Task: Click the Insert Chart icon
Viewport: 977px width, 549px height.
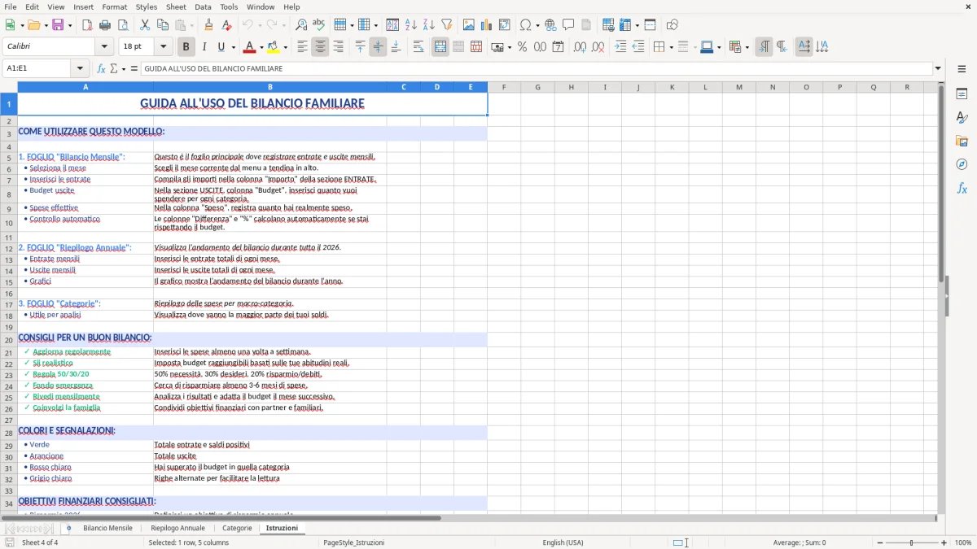Action: pyautogui.click(x=487, y=25)
